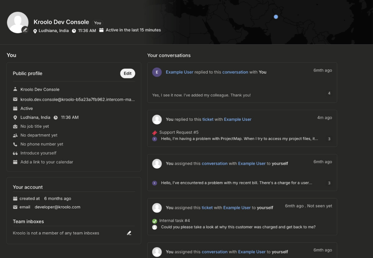373x258 pixels.
Task: Click the phone icon for phone number
Action: coord(15,144)
